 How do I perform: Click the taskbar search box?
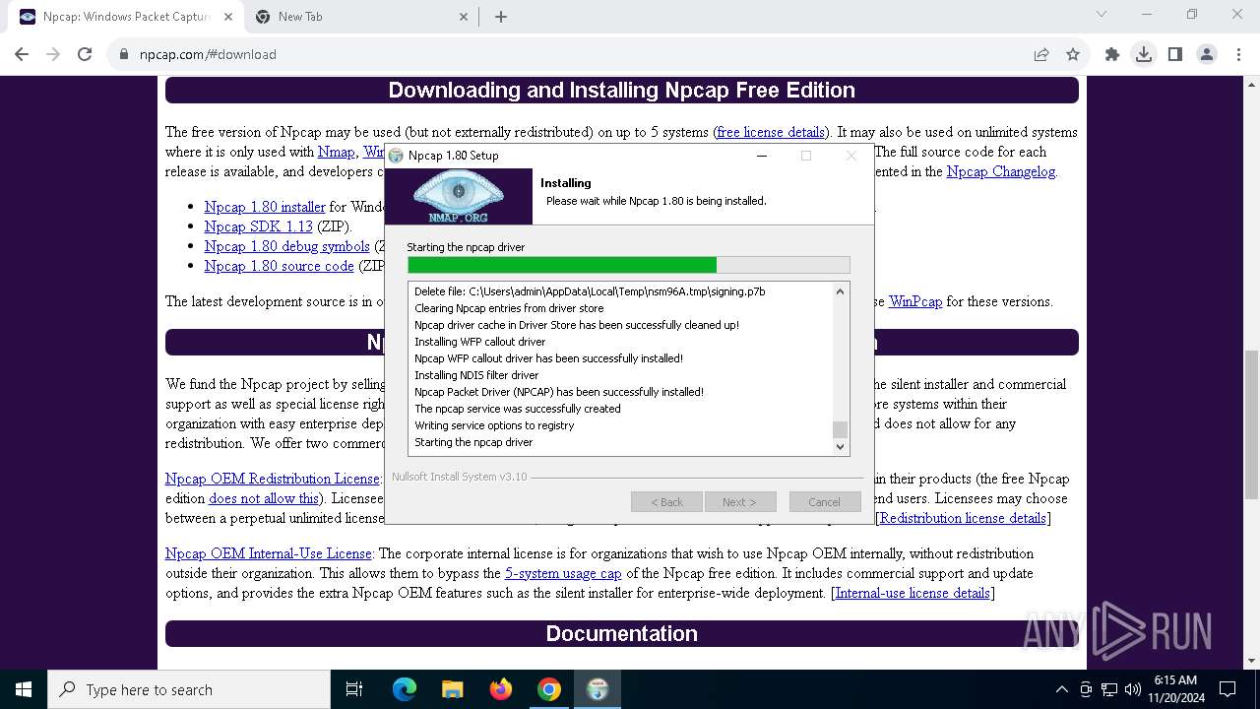pos(189,689)
